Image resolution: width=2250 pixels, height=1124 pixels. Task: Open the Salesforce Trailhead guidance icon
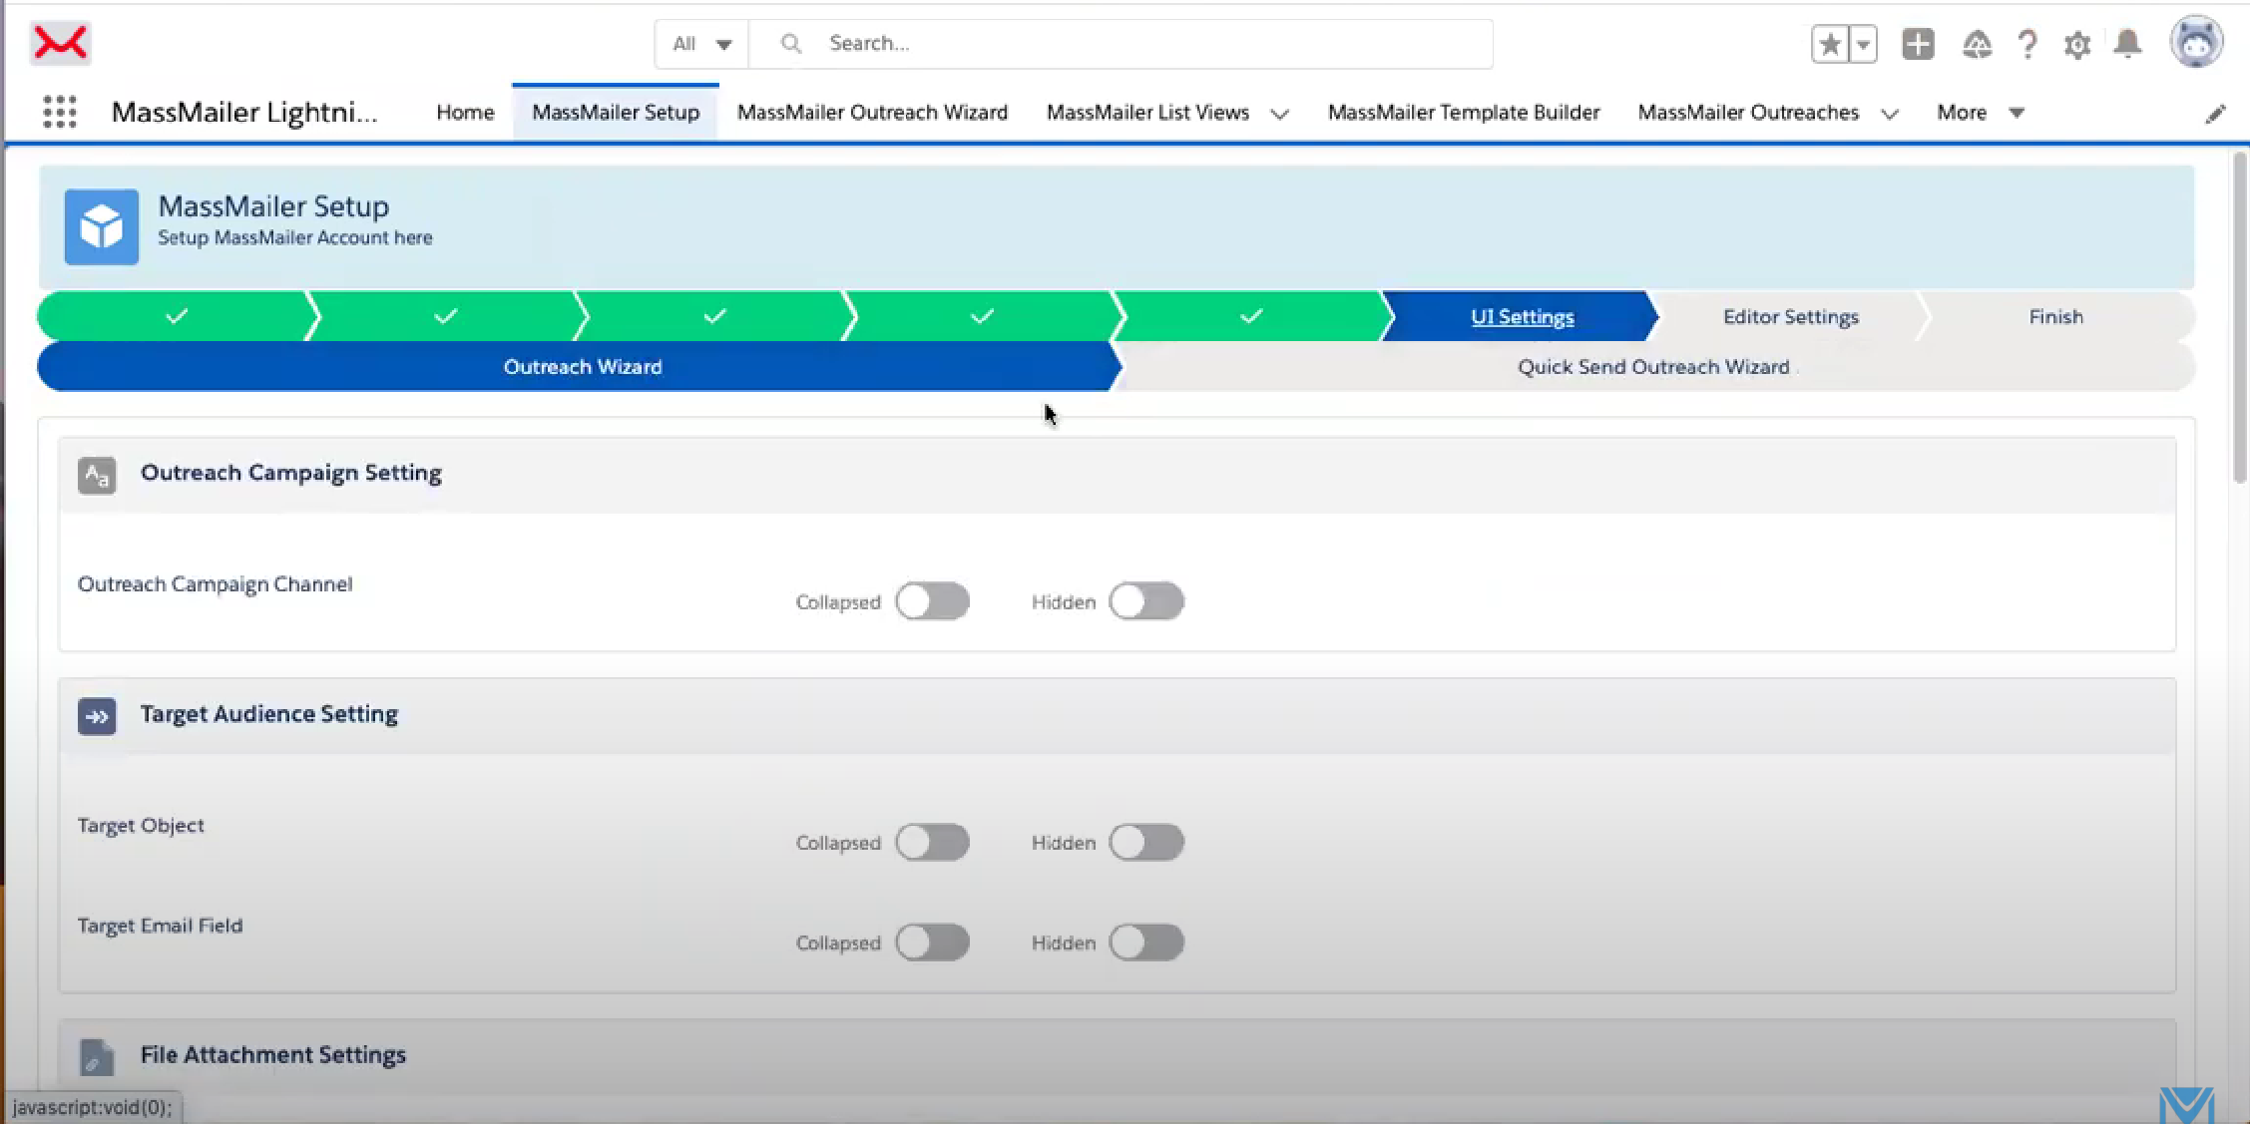(x=1977, y=44)
